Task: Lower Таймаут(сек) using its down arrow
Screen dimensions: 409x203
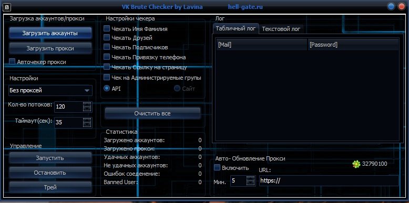Action: (x=87, y=124)
